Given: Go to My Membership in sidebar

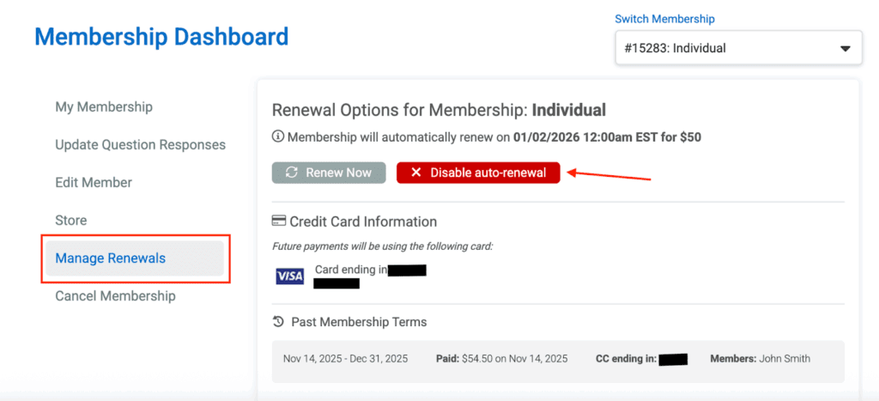Looking at the screenshot, I should point(104,107).
